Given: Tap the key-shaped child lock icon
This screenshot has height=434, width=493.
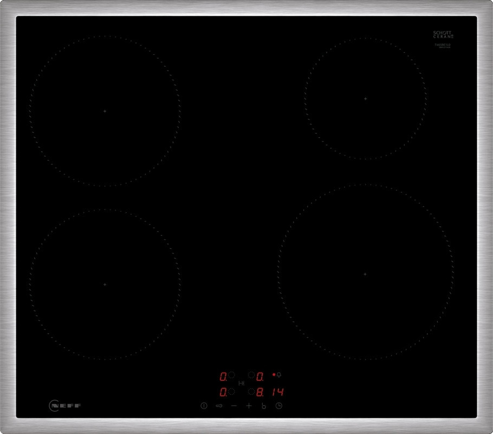Looking at the screenshot, I should coord(219,406).
